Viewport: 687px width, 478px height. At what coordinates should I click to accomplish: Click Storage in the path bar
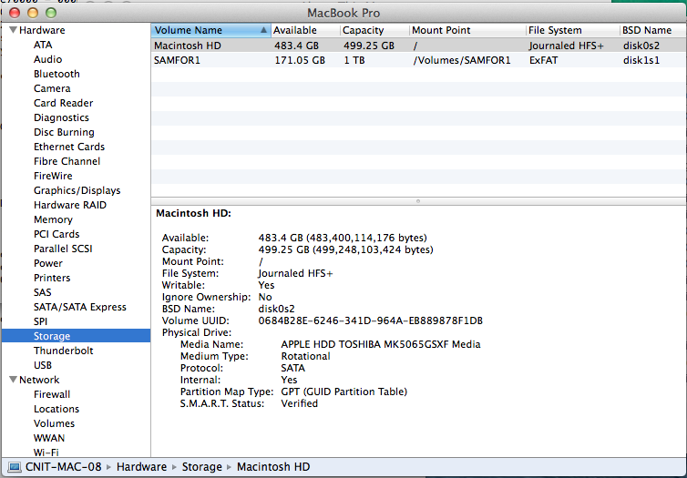[x=201, y=467]
